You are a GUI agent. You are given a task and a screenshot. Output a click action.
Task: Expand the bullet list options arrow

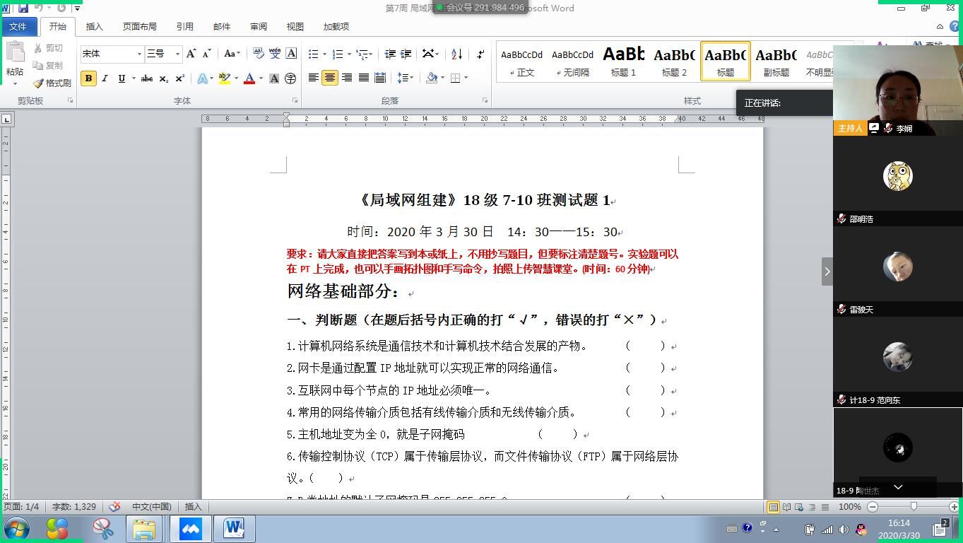click(x=324, y=54)
